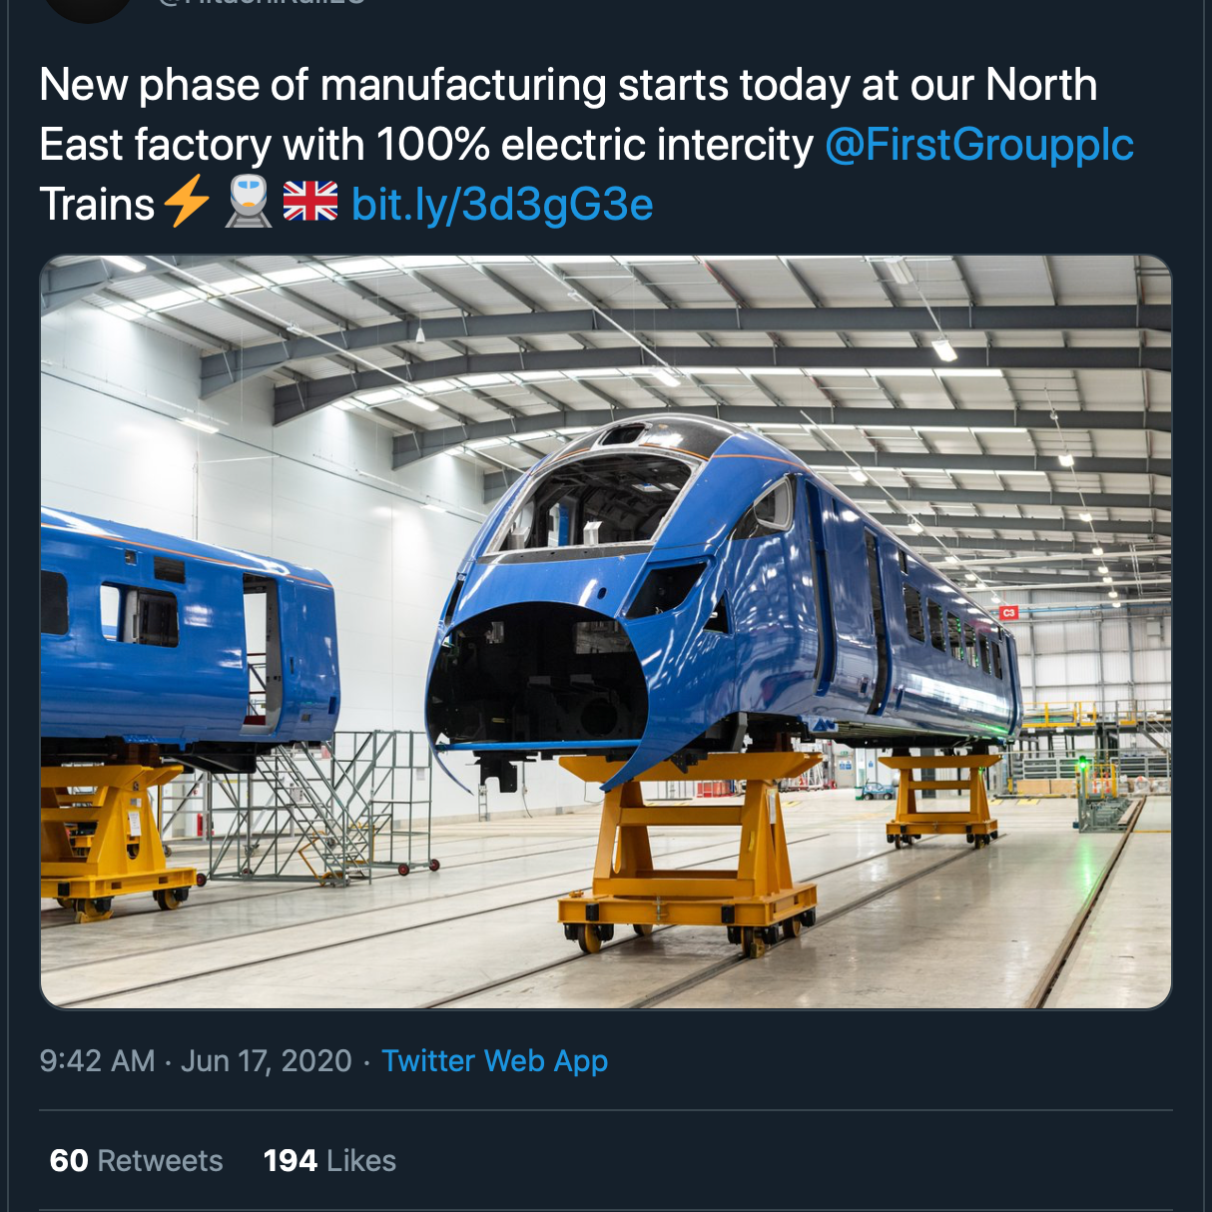Viewport: 1212px width, 1212px height.
Task: View the 194 Likes list
Action: click(x=329, y=1160)
